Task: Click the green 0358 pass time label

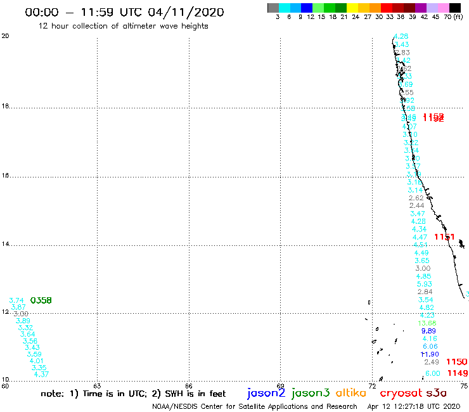Action: click(41, 300)
